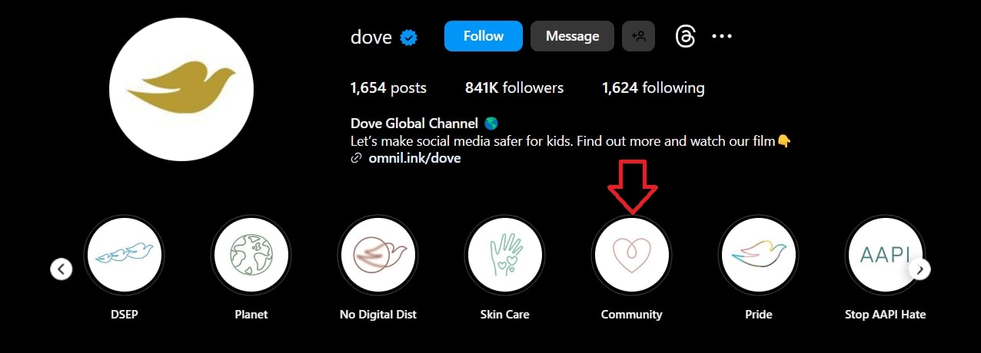The height and width of the screenshot is (353, 981).
Task: Open the omnil.ink/dove bio link
Action: (x=414, y=159)
